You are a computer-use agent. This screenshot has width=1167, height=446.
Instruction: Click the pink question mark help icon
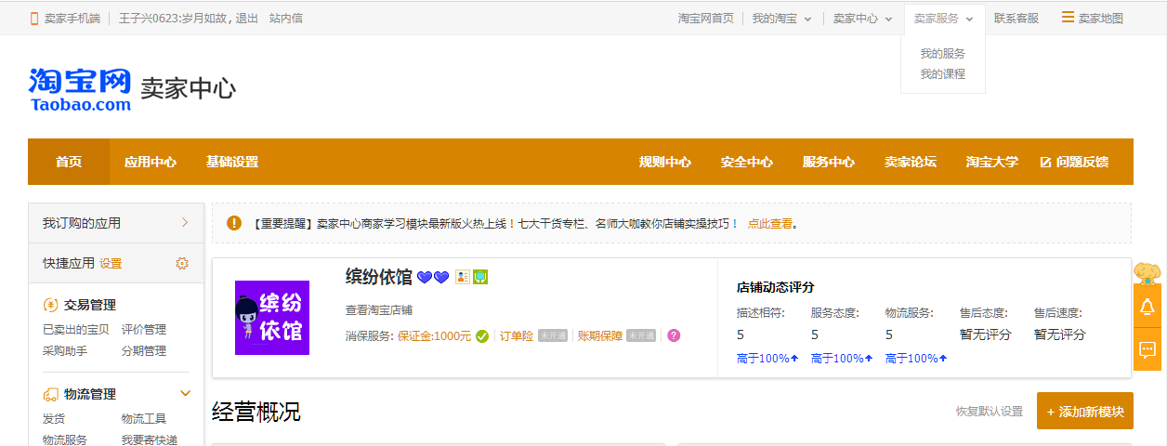[x=674, y=335]
